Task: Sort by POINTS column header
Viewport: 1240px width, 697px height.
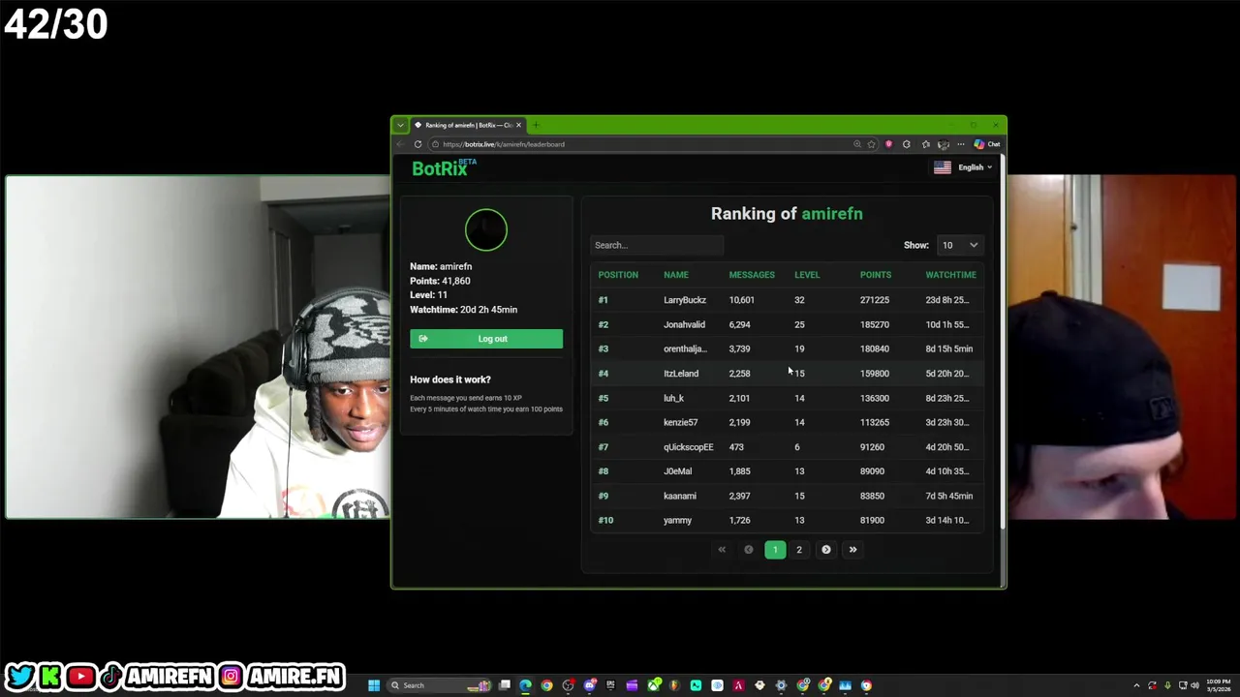Action: coord(876,275)
